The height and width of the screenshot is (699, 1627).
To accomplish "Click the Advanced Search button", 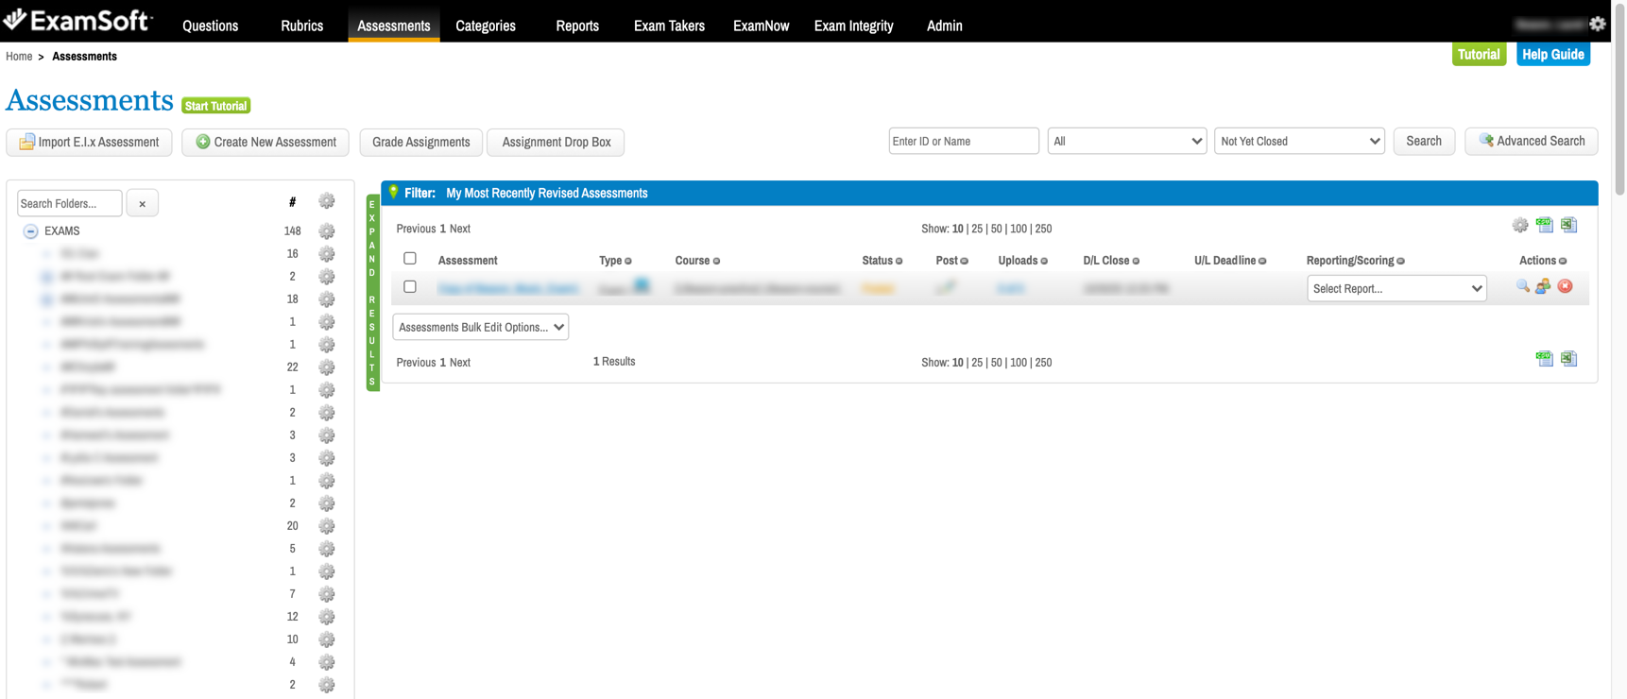I will (x=1532, y=141).
